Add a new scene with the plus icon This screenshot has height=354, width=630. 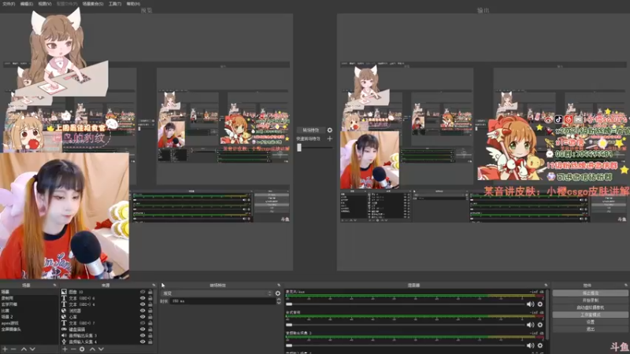(x=6, y=349)
